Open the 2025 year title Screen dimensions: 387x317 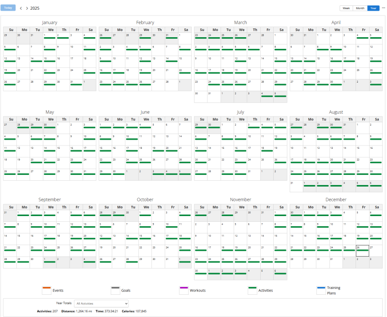point(35,8)
